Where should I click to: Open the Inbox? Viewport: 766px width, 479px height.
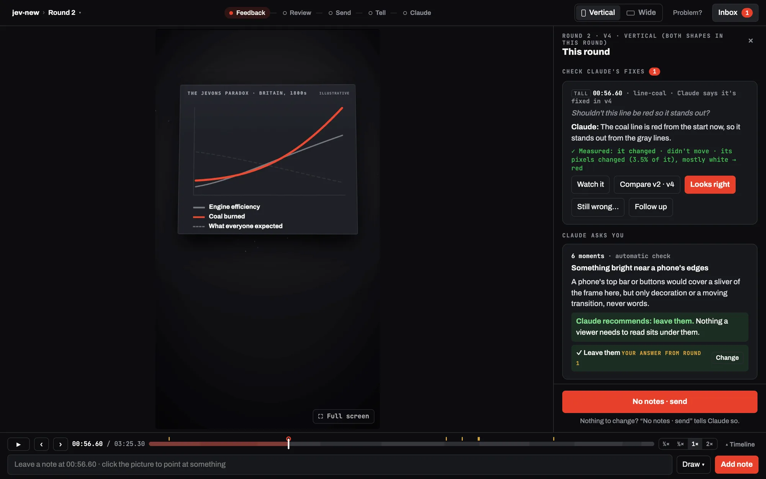pos(735,13)
